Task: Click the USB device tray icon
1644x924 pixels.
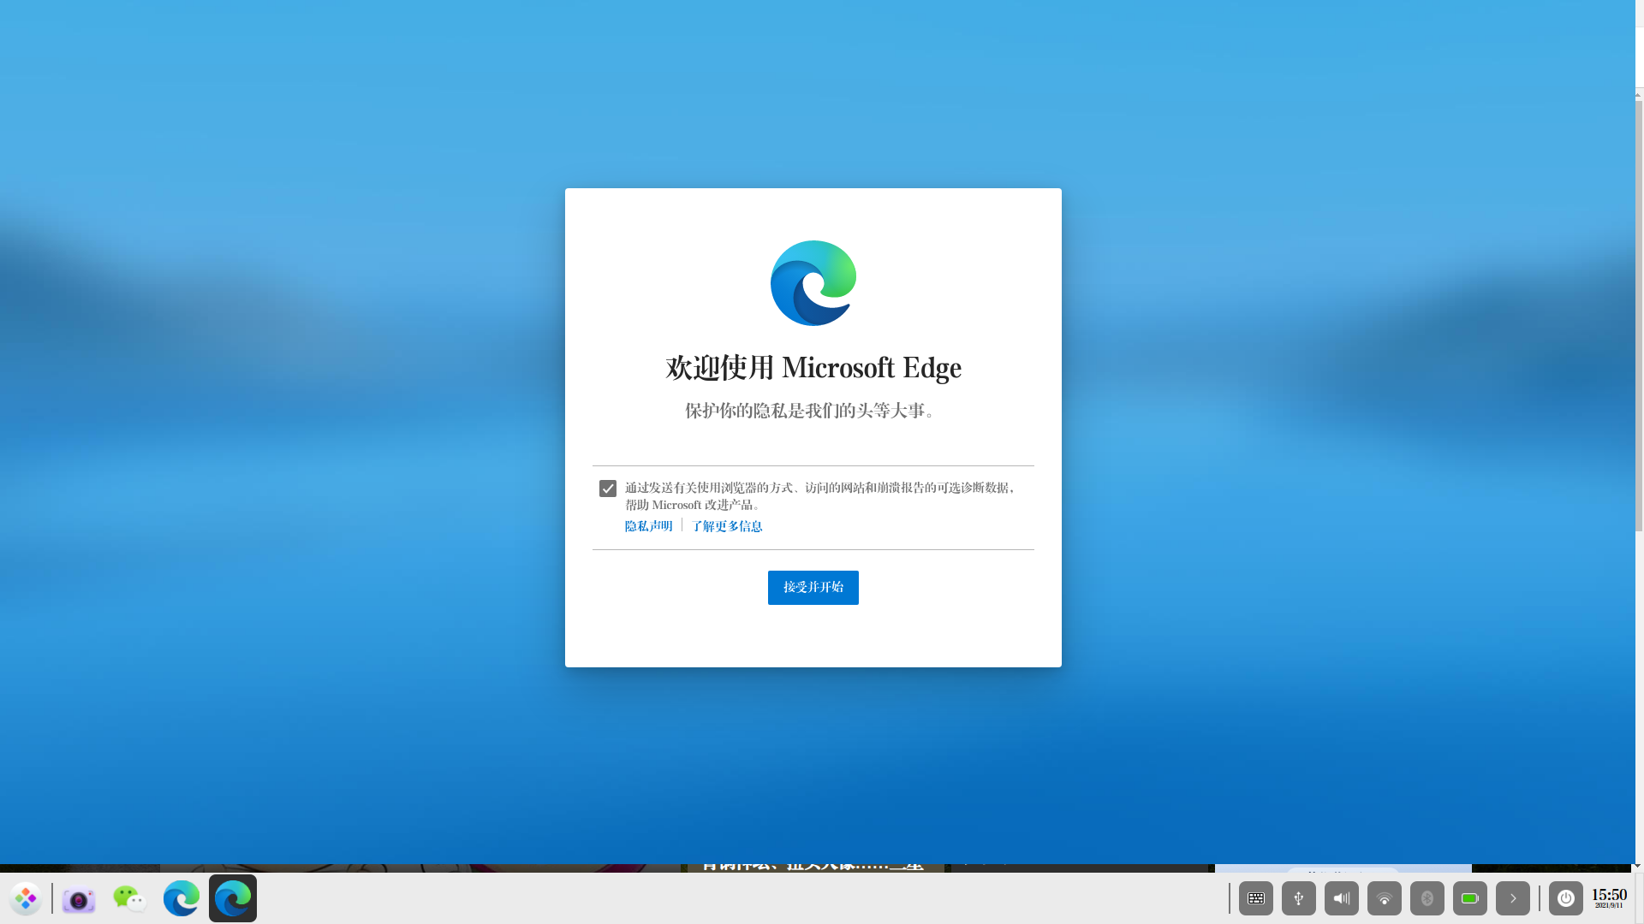Action: (1299, 898)
